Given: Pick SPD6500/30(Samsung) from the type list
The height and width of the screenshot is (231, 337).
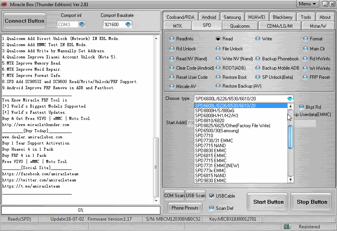Looking at the screenshot, I should click(x=241, y=131).
